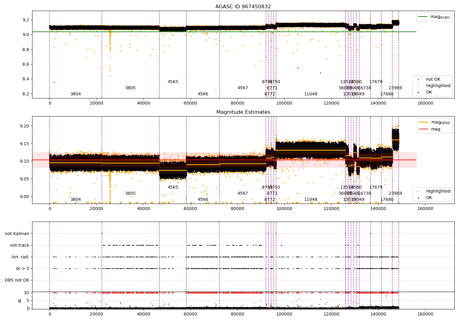This screenshot has height=321, width=459.
Task: Click the "9.05" y-tick on the middle plot
Action: [24, 179]
